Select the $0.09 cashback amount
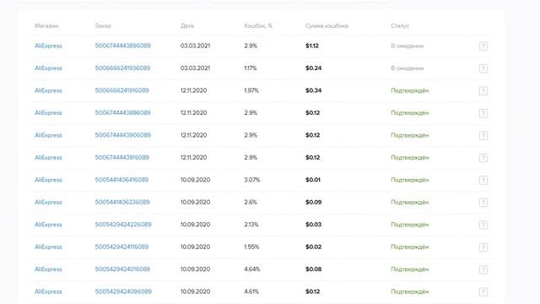 313,203
